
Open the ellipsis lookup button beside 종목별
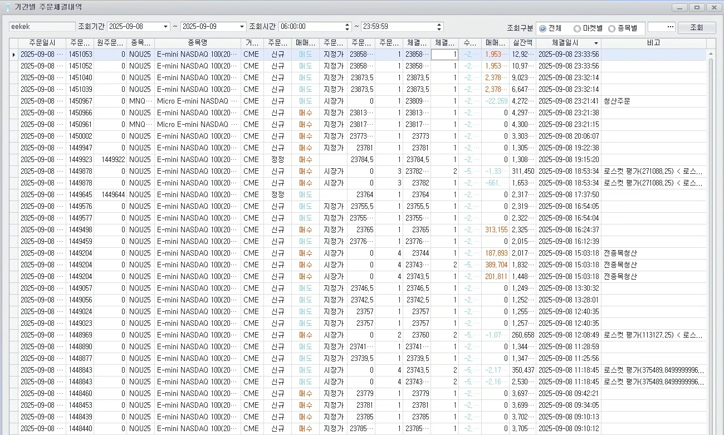pos(669,27)
